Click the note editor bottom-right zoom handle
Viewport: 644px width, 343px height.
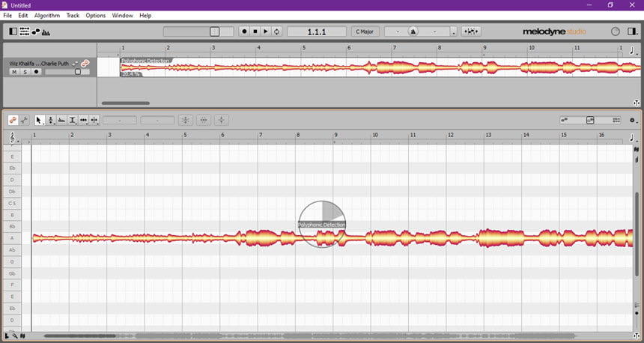[637, 336]
